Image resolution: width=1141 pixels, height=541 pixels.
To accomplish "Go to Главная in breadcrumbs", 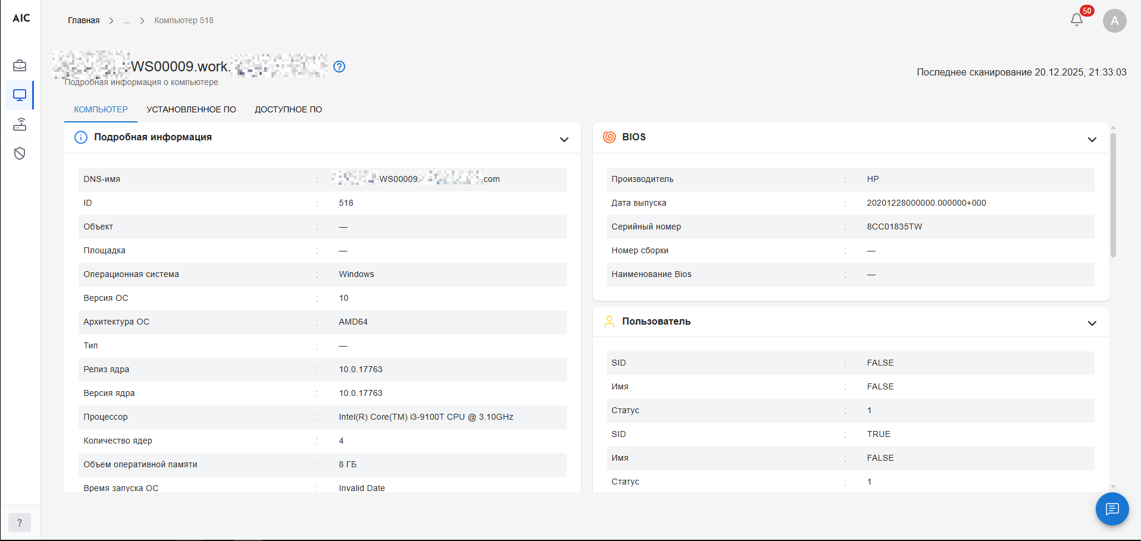I will pos(83,20).
